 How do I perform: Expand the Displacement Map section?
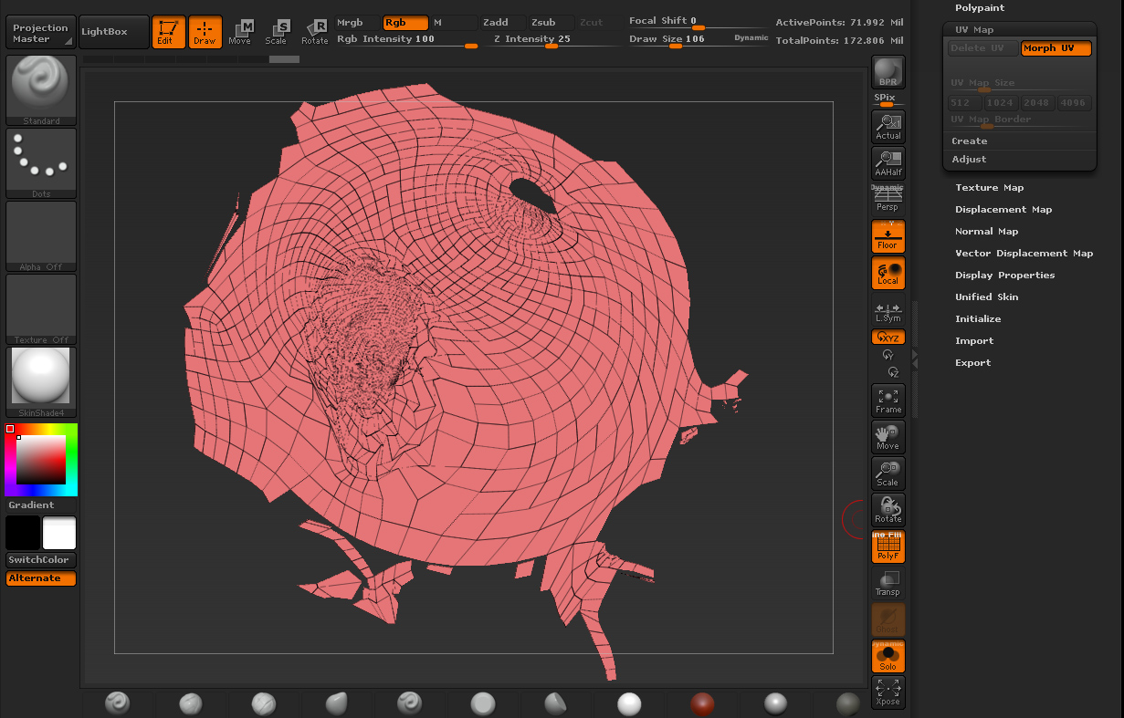pyautogui.click(x=1003, y=210)
